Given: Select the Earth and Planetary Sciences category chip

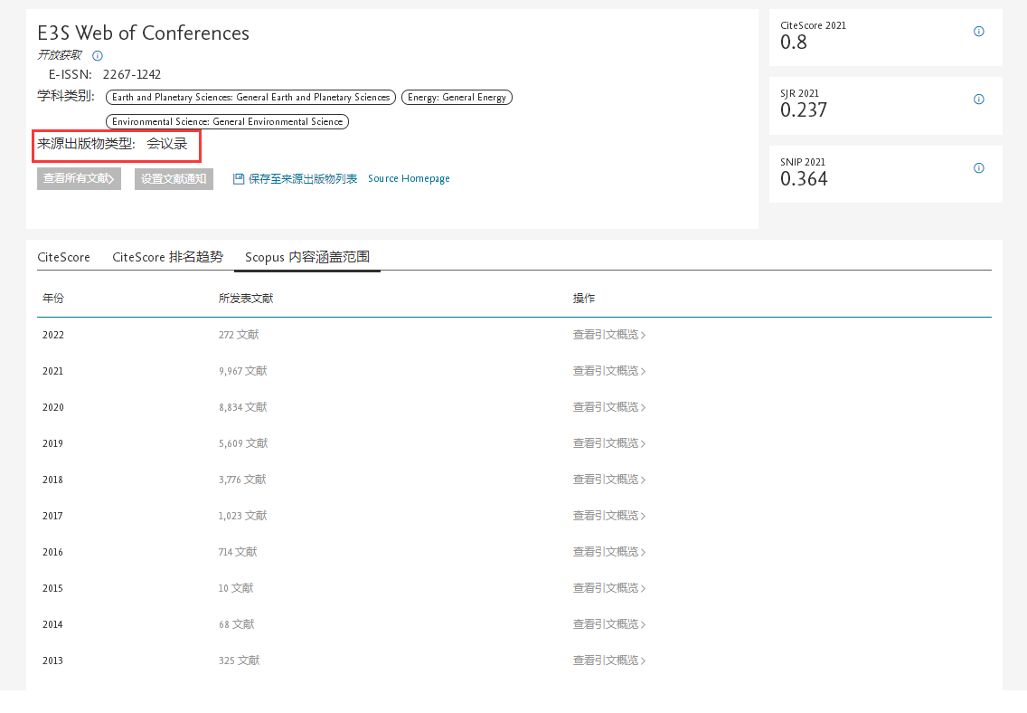Looking at the screenshot, I should pyautogui.click(x=250, y=97).
